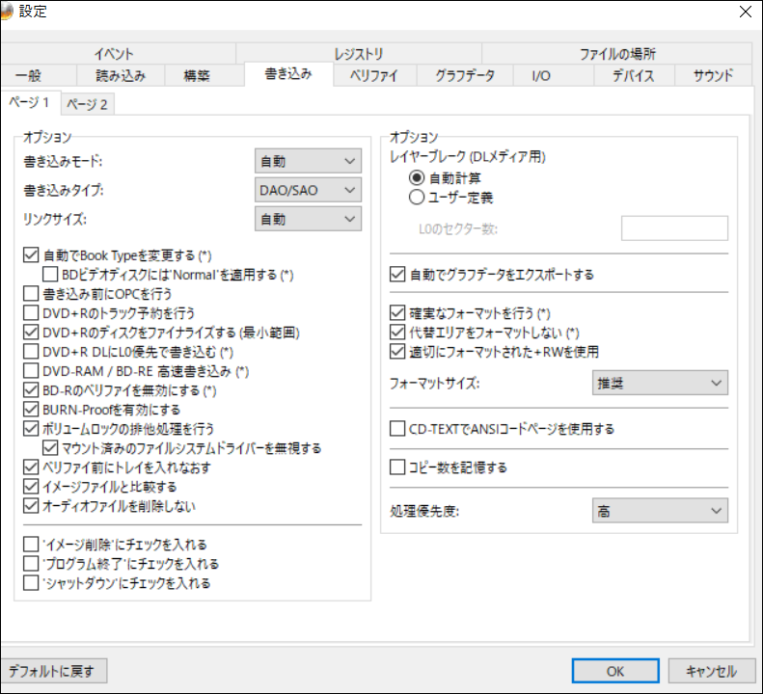This screenshot has width=763, height=694.
Task: Toggle 自動でグラフデータをエクスポートする checkbox
Action: 397,275
